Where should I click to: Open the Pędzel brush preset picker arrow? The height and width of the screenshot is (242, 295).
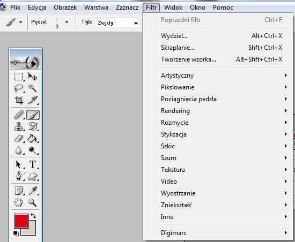click(x=67, y=22)
